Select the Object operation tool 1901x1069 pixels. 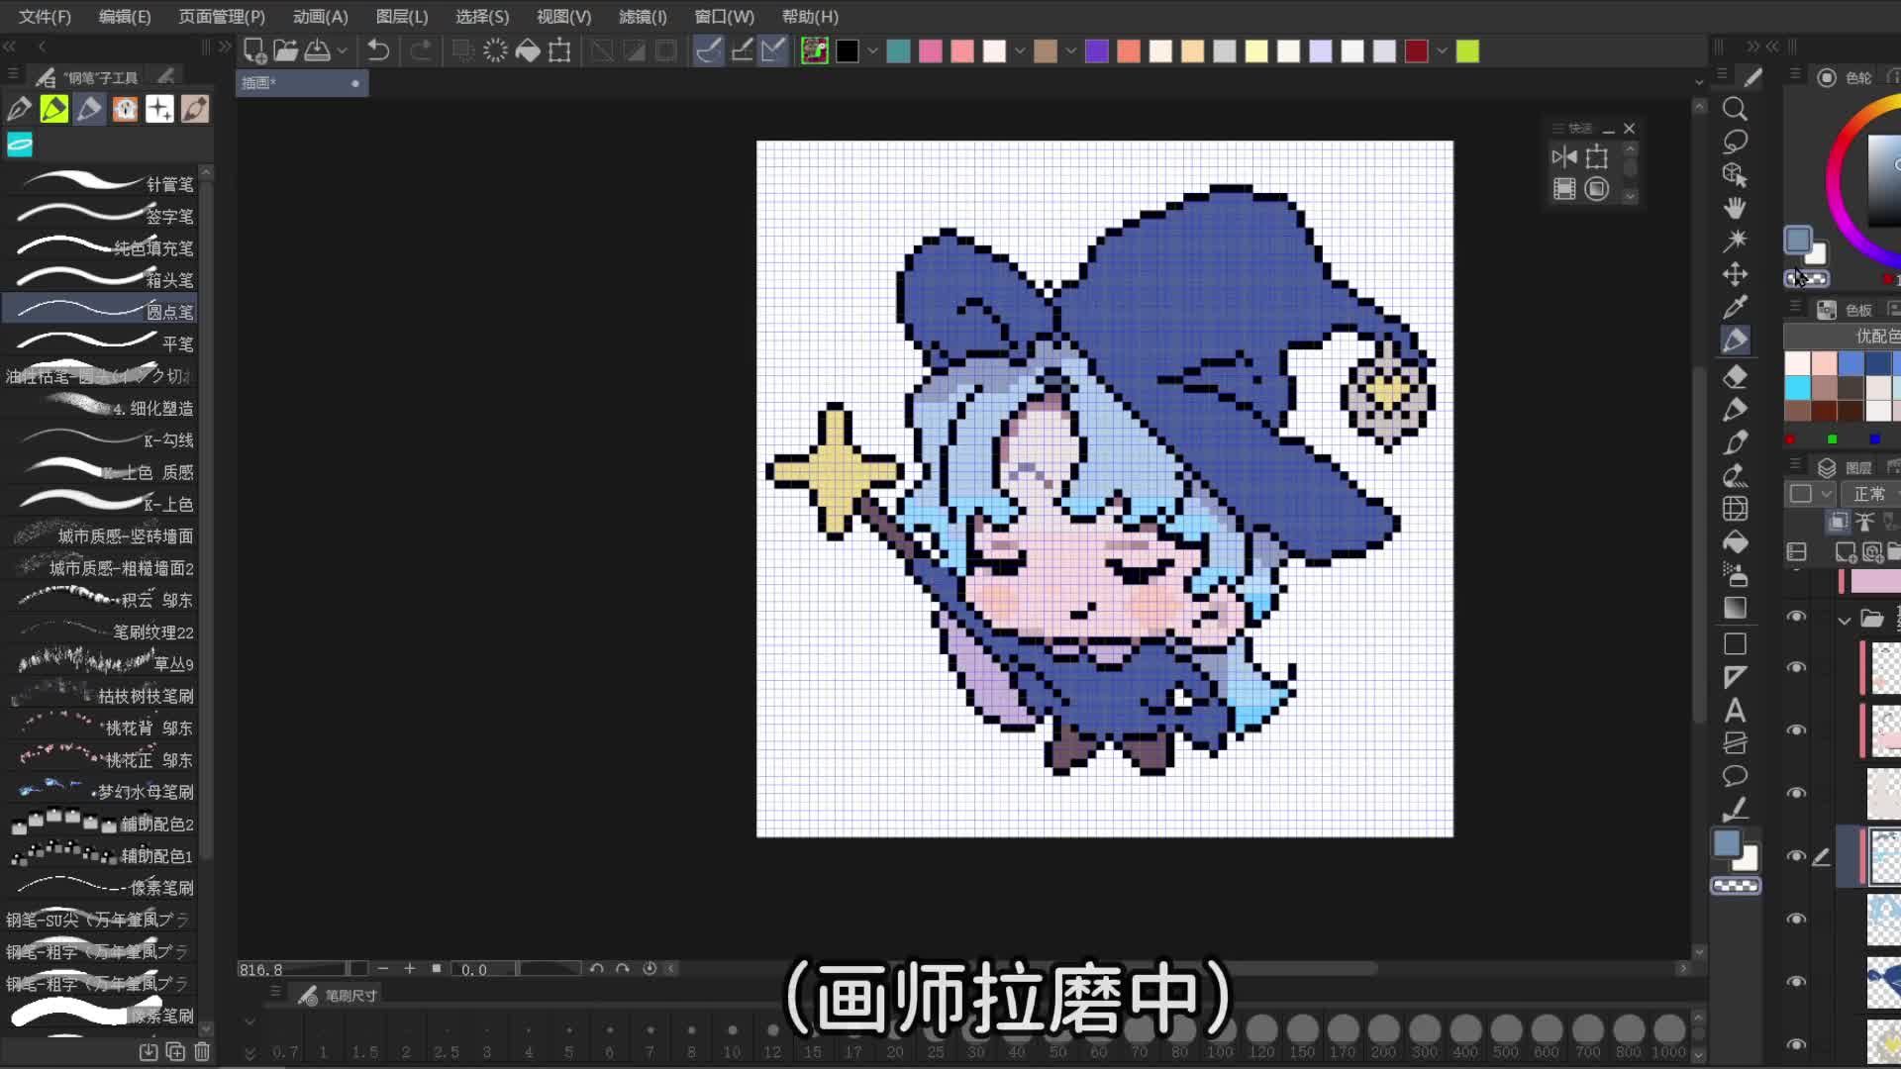(1735, 174)
